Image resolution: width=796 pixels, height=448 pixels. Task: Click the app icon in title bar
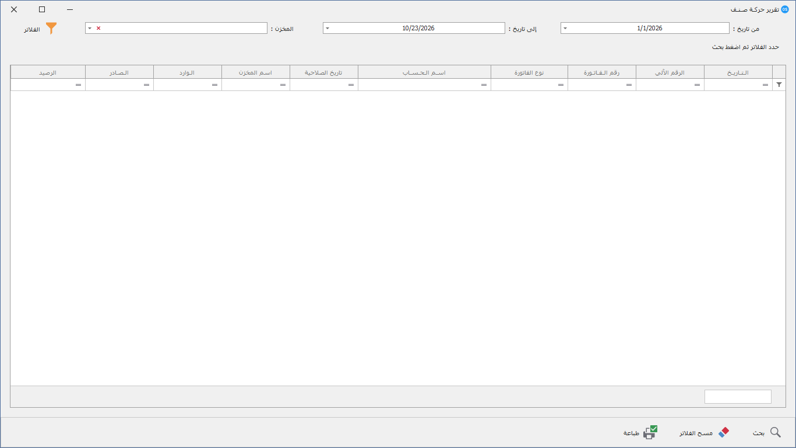[784, 9]
